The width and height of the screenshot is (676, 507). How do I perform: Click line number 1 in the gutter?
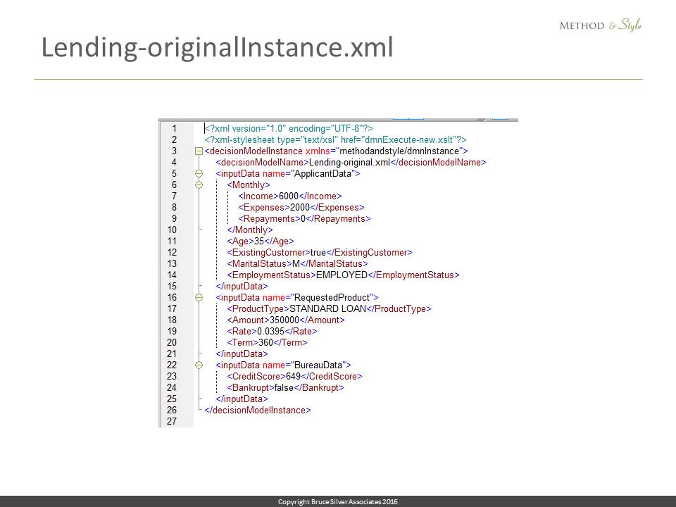click(x=173, y=129)
